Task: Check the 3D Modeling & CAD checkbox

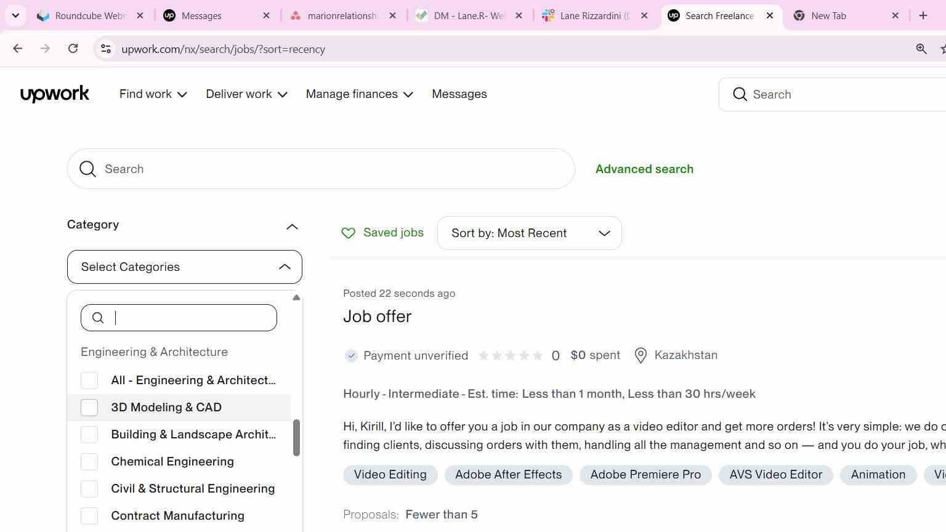Action: (x=89, y=408)
